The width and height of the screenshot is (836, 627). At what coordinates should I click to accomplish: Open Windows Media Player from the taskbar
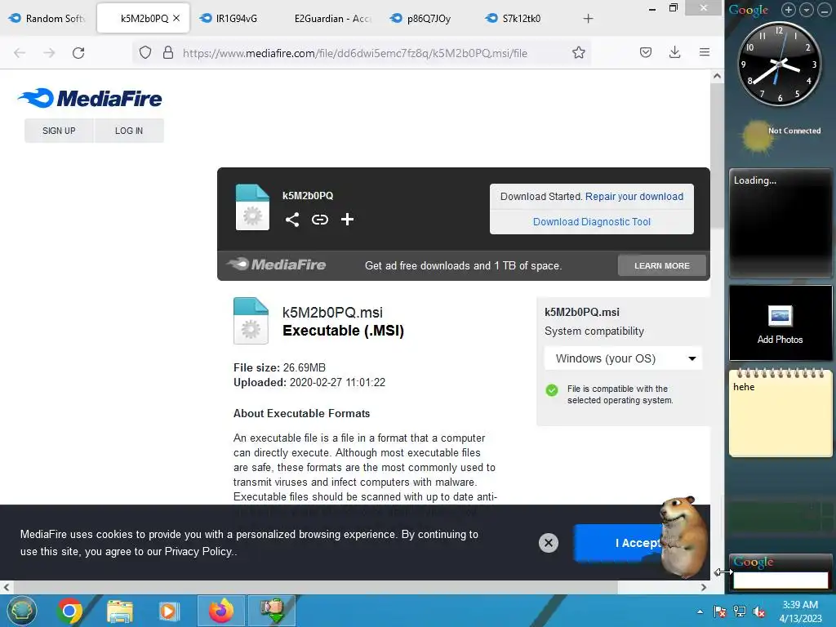click(168, 611)
